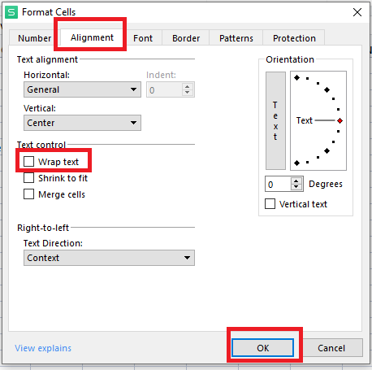Enable the Vertical text checkbox
Screen dimensions: 372x370
pyautogui.click(x=270, y=204)
